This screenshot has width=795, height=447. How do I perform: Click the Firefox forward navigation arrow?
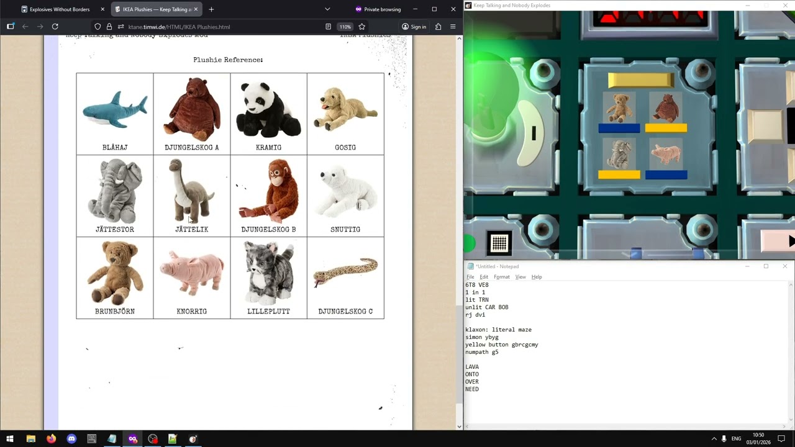[40, 27]
